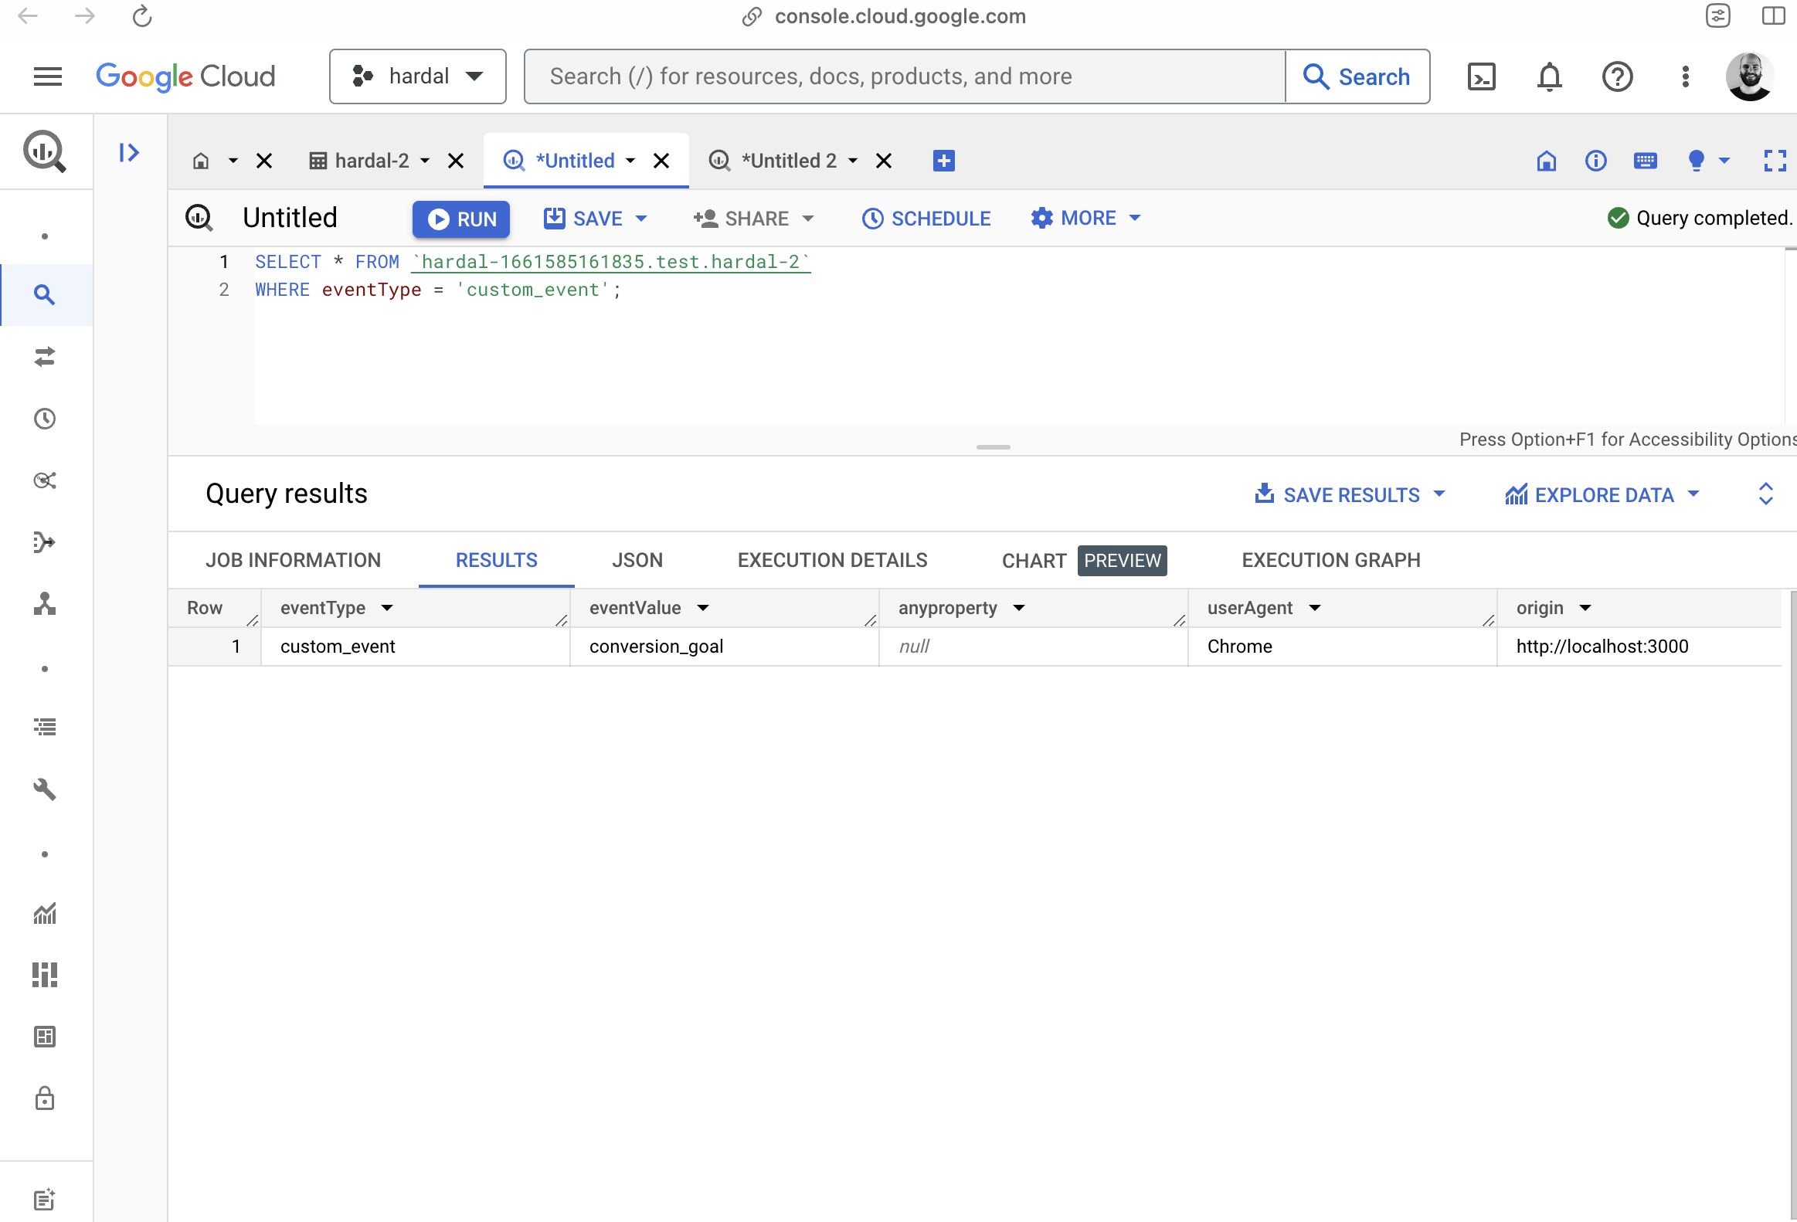Open the *Untitled tab dropdown arrow
The width and height of the screenshot is (1797, 1222).
(630, 161)
